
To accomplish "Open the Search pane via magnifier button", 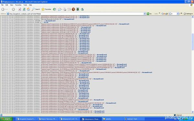I will point(36,9).
